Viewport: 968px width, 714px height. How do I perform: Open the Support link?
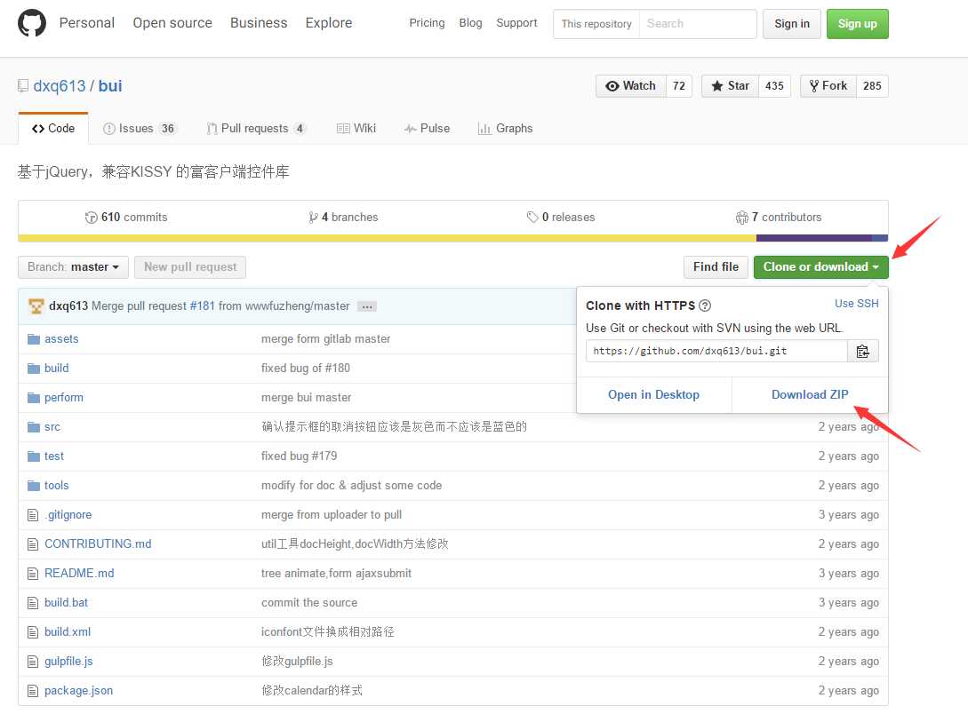click(516, 23)
